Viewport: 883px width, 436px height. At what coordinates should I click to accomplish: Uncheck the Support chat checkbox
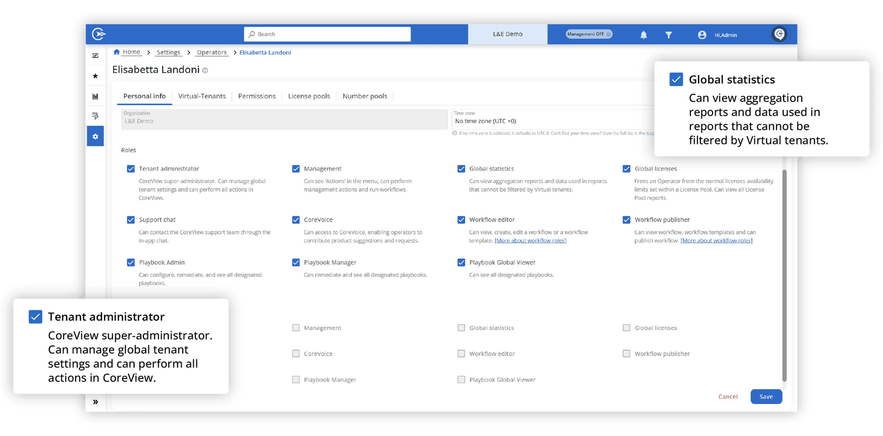click(x=131, y=220)
